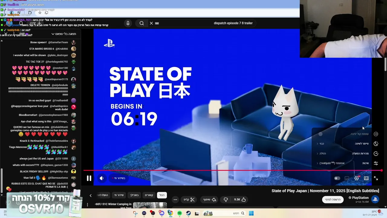Click @plate_destroyer's avatar in chat
The height and width of the screenshot is (218, 387).
coord(73,55)
